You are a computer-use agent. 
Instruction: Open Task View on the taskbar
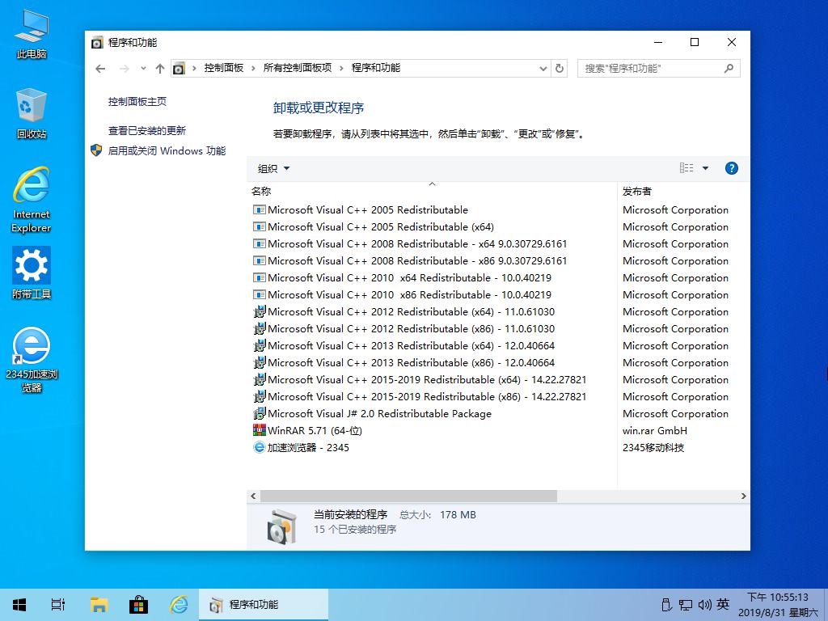pyautogui.click(x=58, y=605)
